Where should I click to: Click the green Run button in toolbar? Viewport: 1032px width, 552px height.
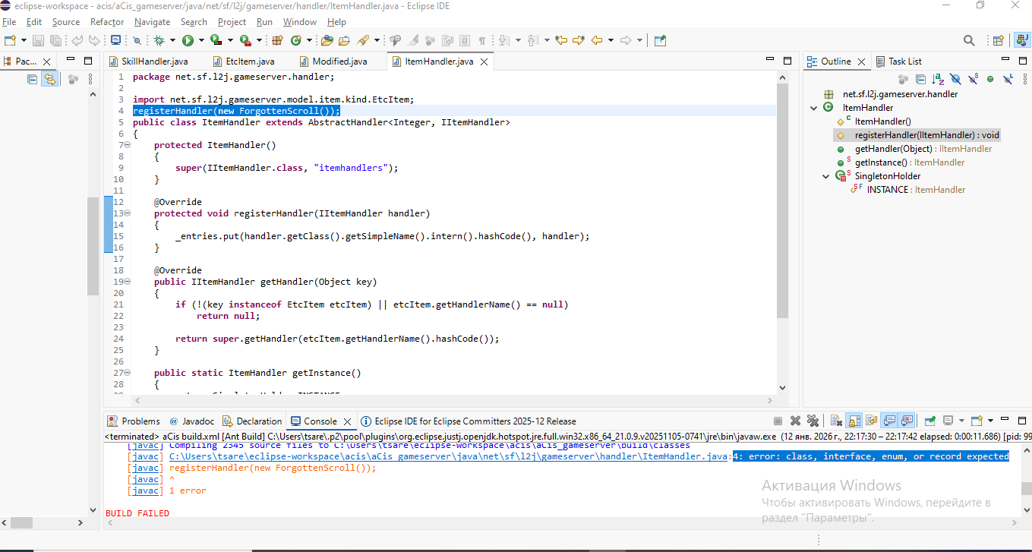click(x=187, y=40)
